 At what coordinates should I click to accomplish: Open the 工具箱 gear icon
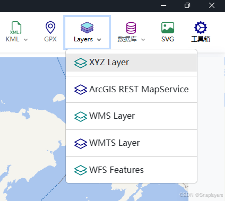[x=201, y=28]
